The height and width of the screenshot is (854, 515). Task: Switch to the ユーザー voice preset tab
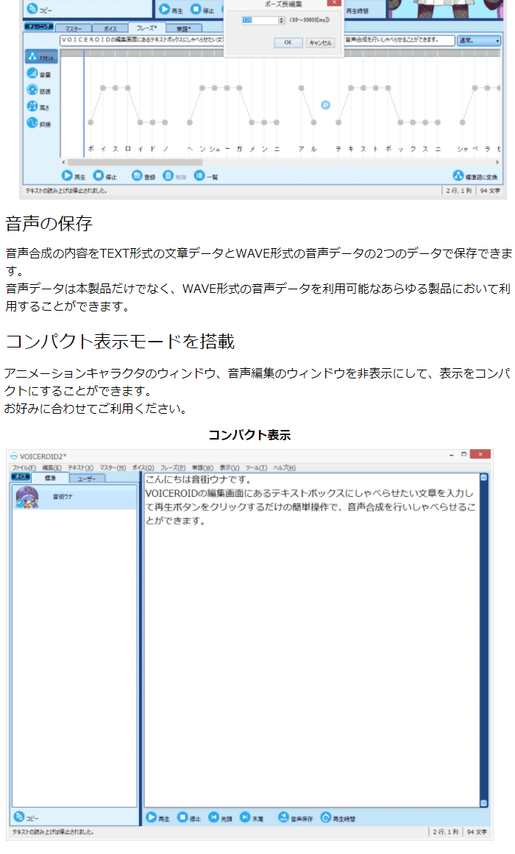(87, 479)
